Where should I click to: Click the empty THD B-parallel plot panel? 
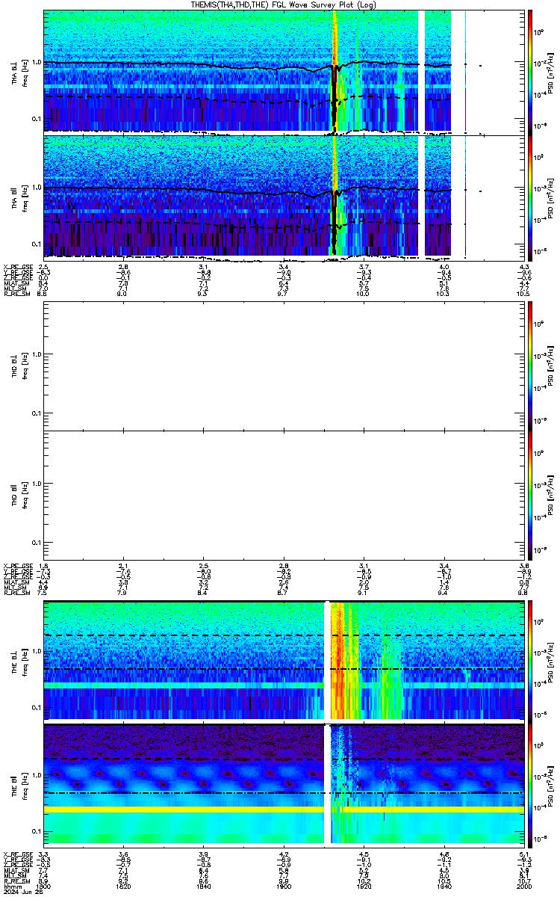point(284,496)
